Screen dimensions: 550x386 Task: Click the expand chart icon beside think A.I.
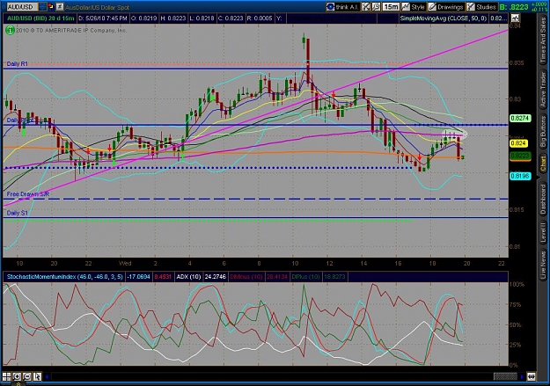(x=366, y=7)
